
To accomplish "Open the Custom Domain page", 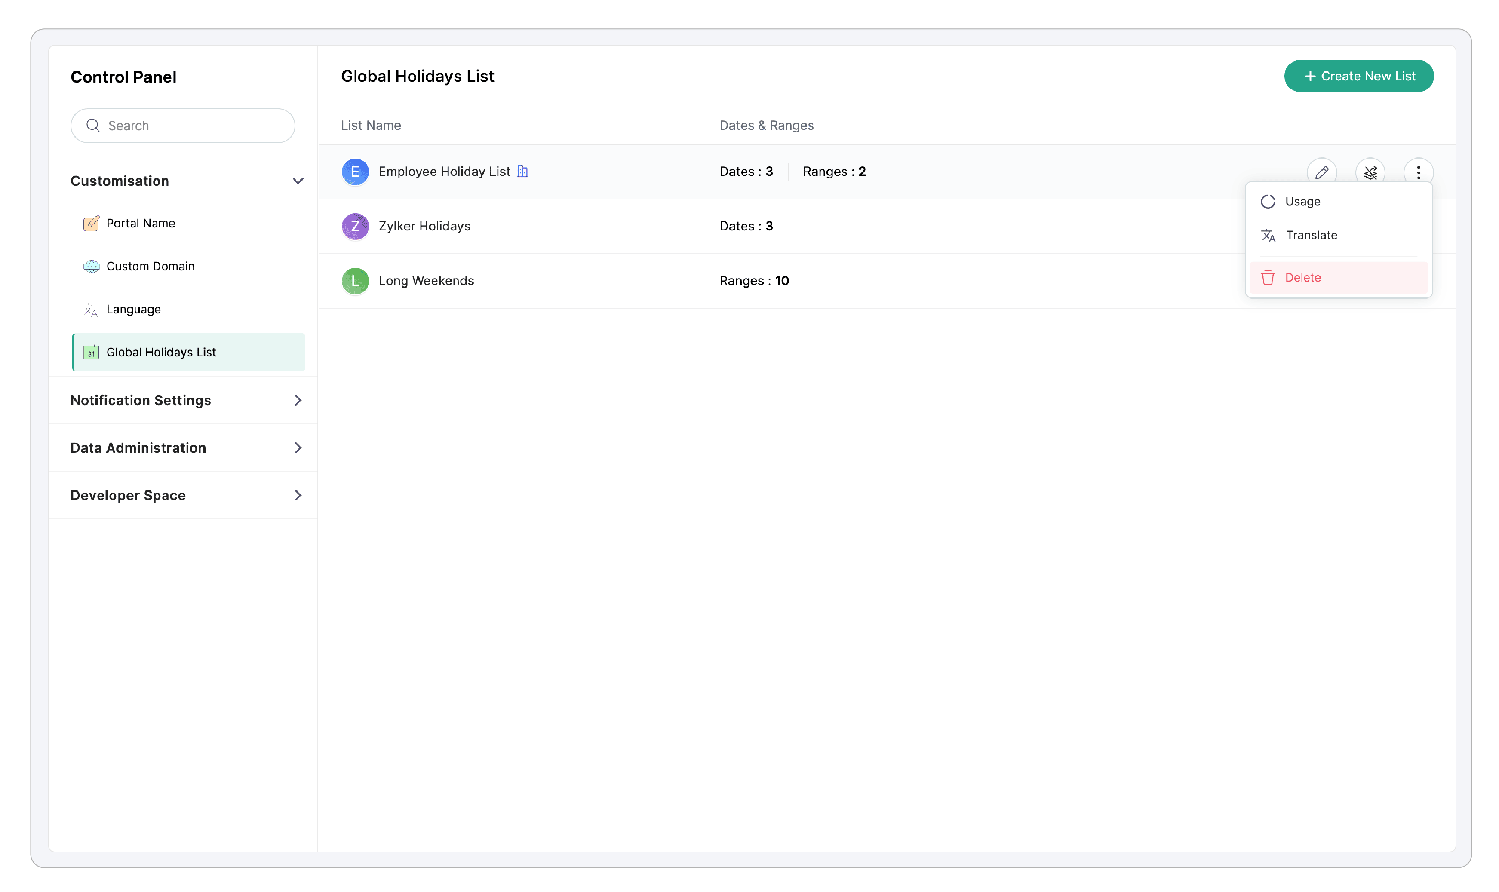I will coord(150,266).
